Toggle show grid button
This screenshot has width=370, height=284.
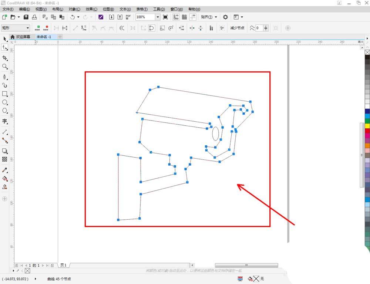184,17
